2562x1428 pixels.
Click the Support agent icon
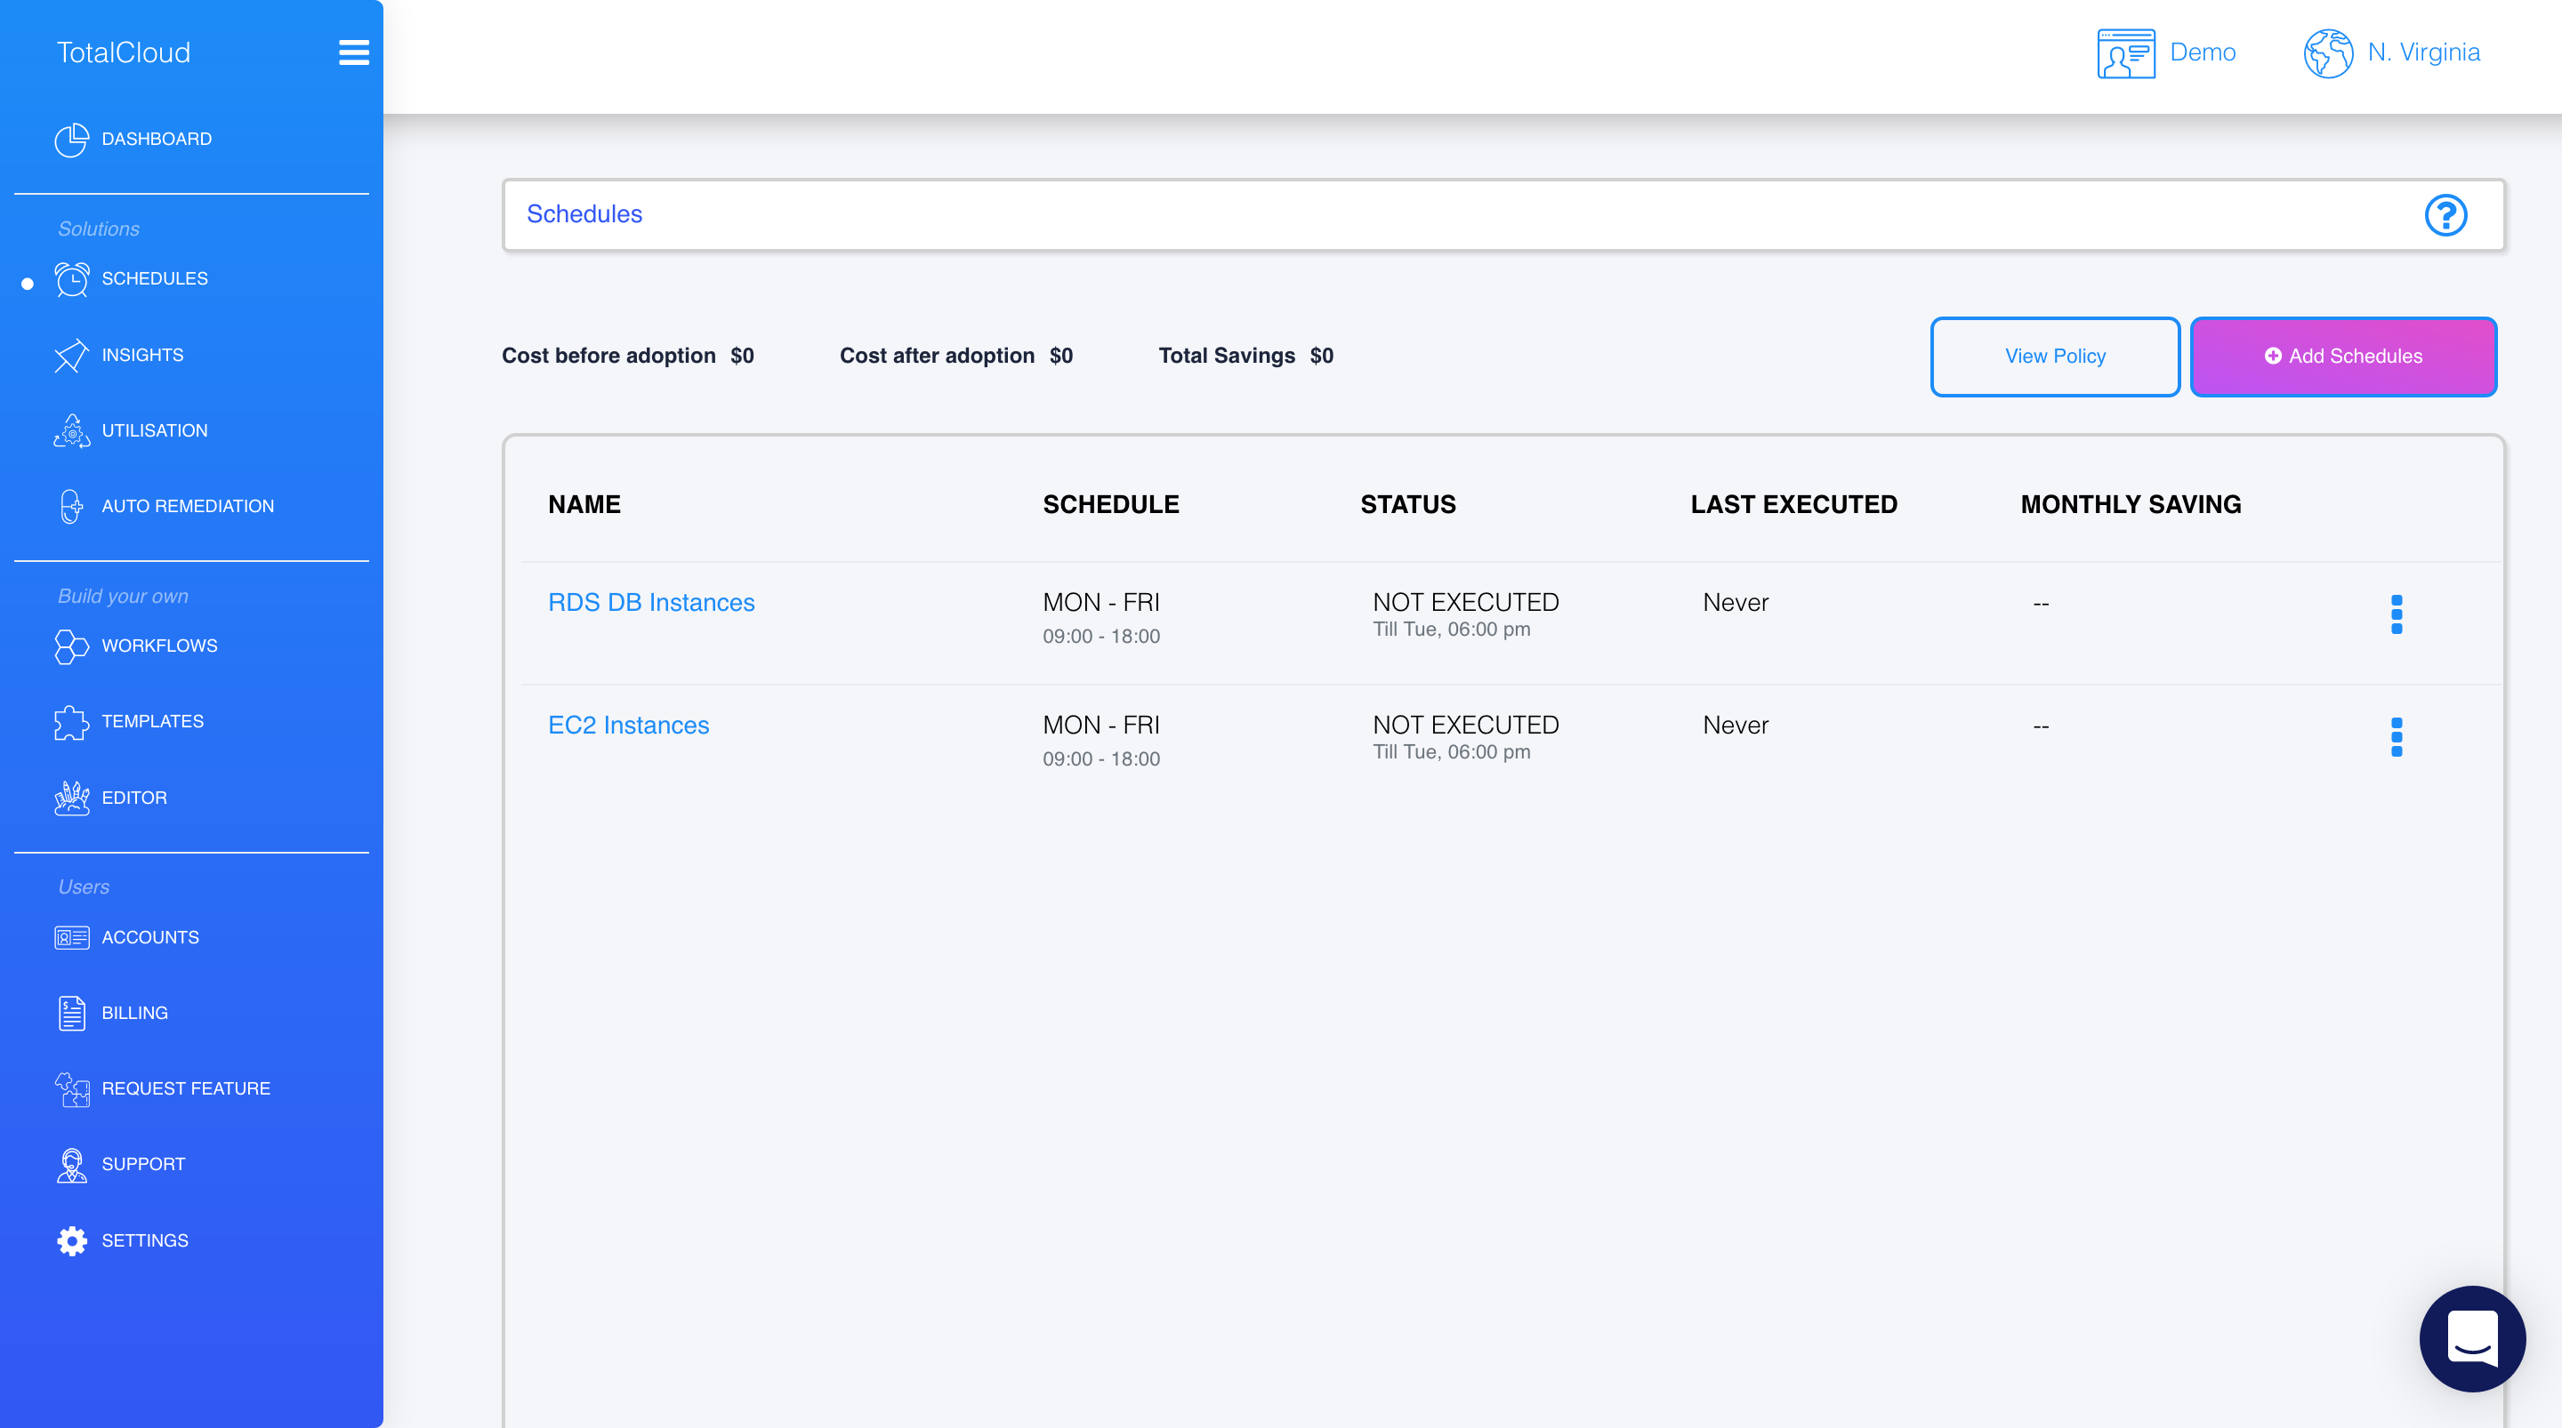[x=71, y=1165]
